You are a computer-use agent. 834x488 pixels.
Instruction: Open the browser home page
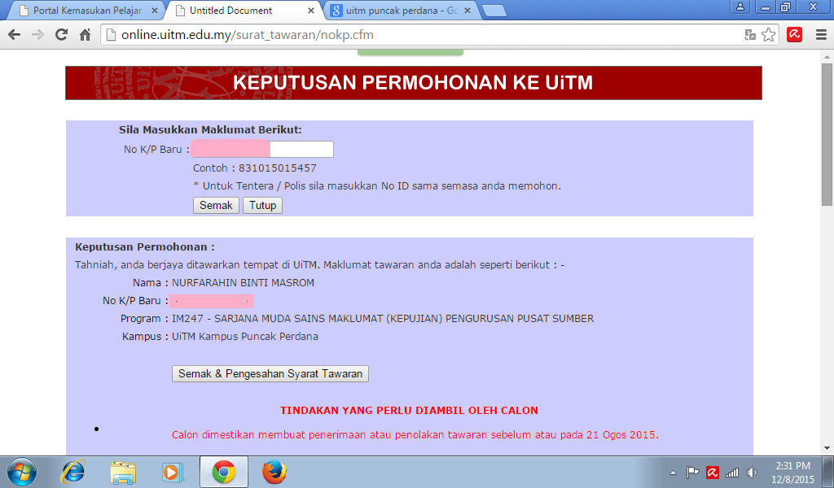coord(85,35)
